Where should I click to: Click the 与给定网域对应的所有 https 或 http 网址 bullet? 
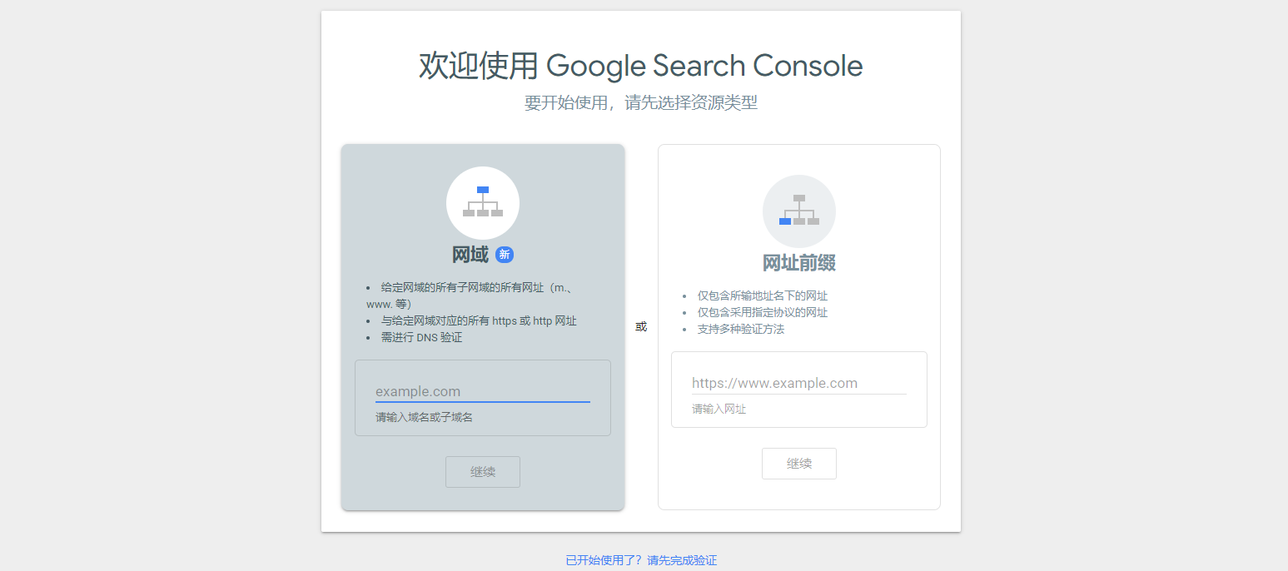pyautogui.click(x=479, y=320)
